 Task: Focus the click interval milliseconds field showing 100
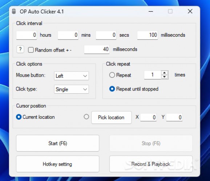point(148,35)
